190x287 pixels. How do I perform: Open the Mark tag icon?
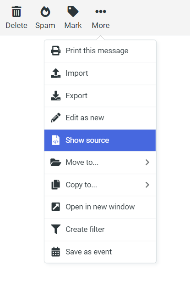coord(73,11)
